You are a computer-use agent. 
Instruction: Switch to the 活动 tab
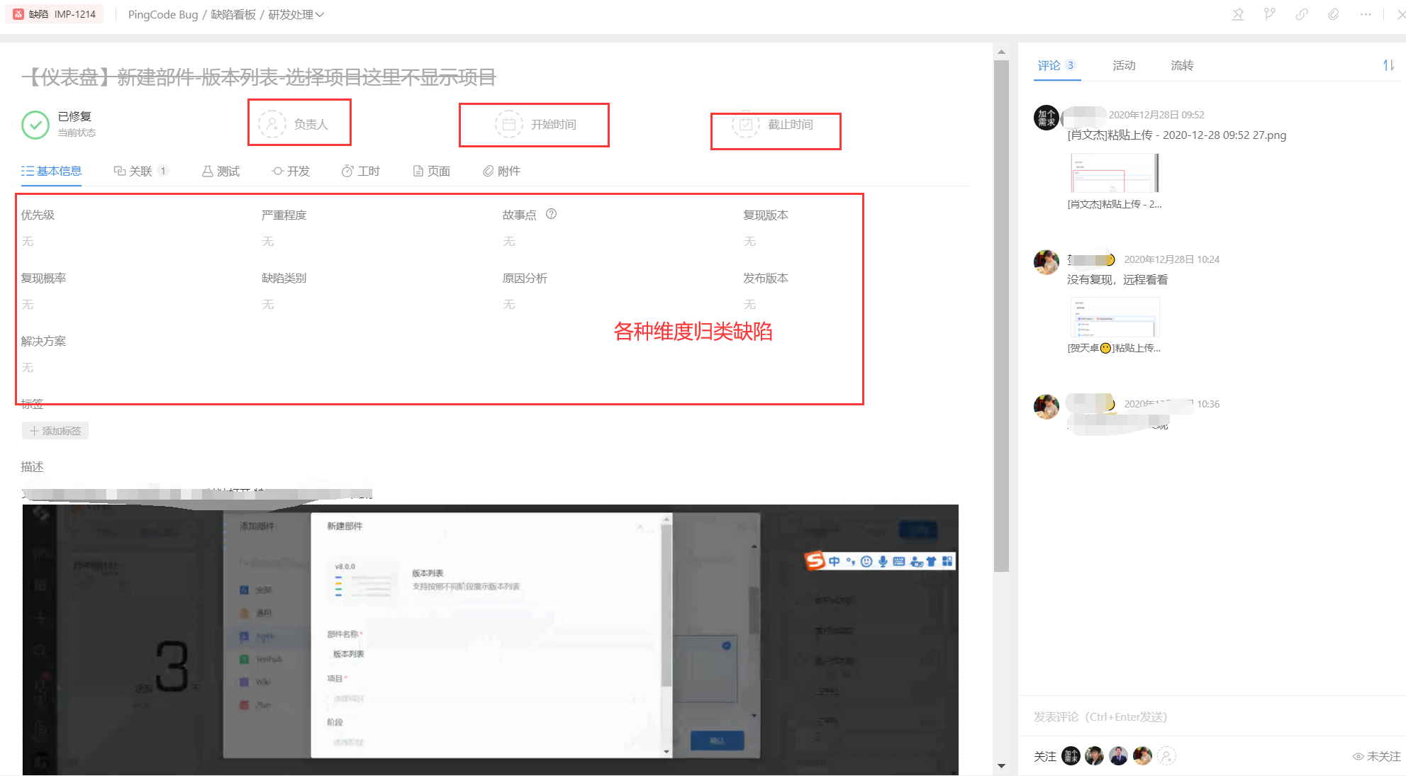(x=1124, y=65)
